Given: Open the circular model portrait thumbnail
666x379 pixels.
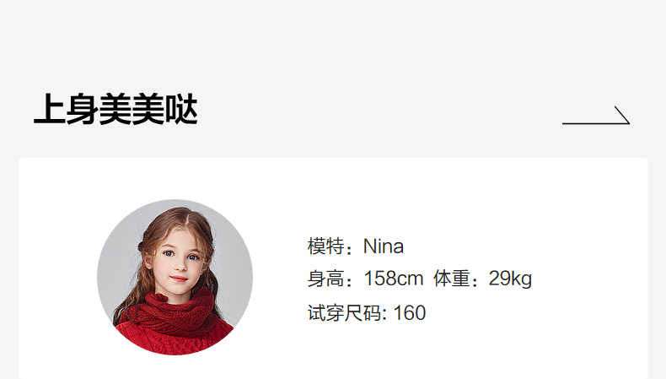Looking at the screenshot, I should tap(175, 277).
